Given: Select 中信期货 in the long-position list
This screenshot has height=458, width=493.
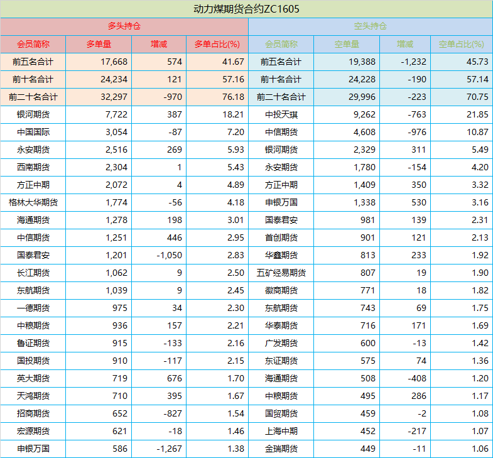Looking at the screenshot, I should click(33, 238).
